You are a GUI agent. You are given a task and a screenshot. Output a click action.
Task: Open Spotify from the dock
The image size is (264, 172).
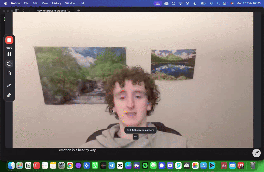pyautogui.click(x=145, y=166)
